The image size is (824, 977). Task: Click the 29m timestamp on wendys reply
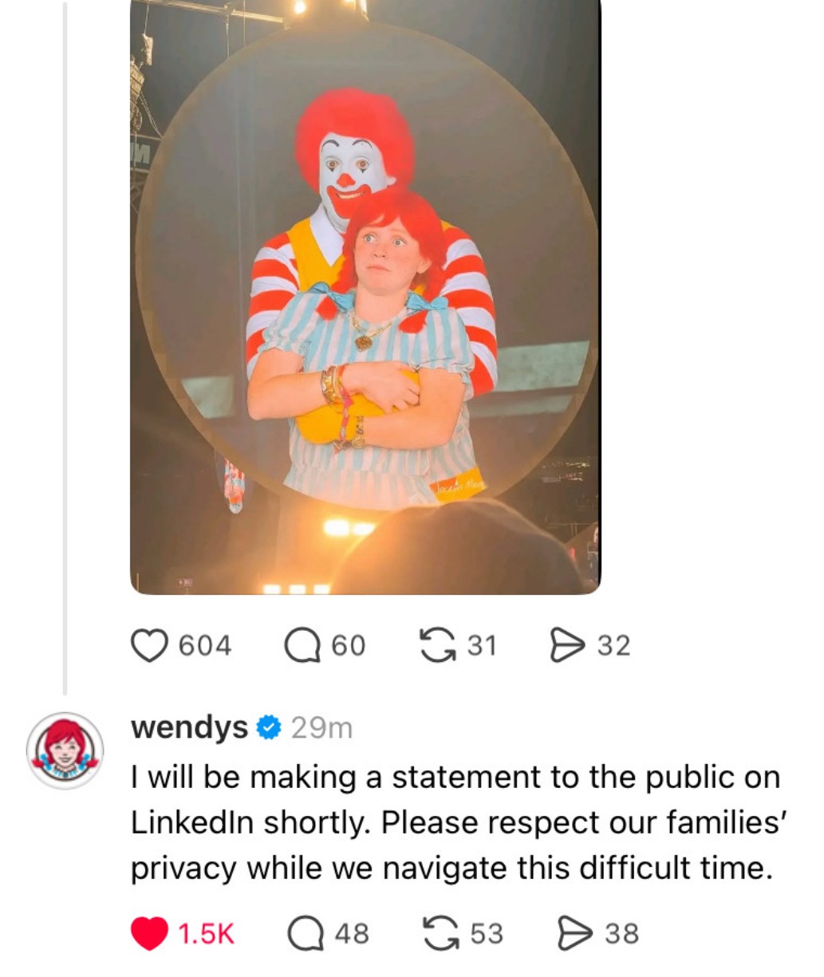[x=321, y=728]
